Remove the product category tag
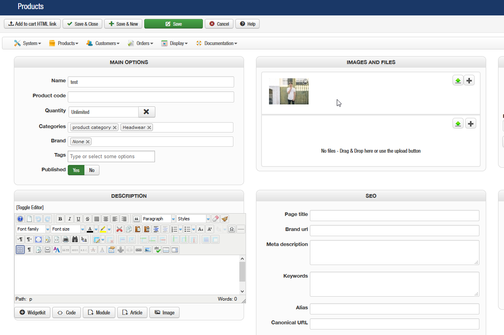 tap(115, 127)
